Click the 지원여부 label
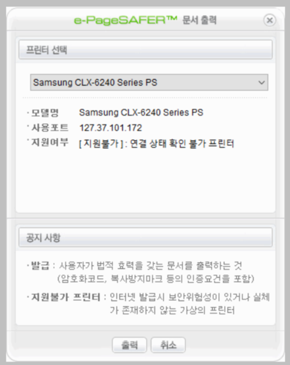Image resolution: width=290 pixels, height=365 pixels. (50, 142)
